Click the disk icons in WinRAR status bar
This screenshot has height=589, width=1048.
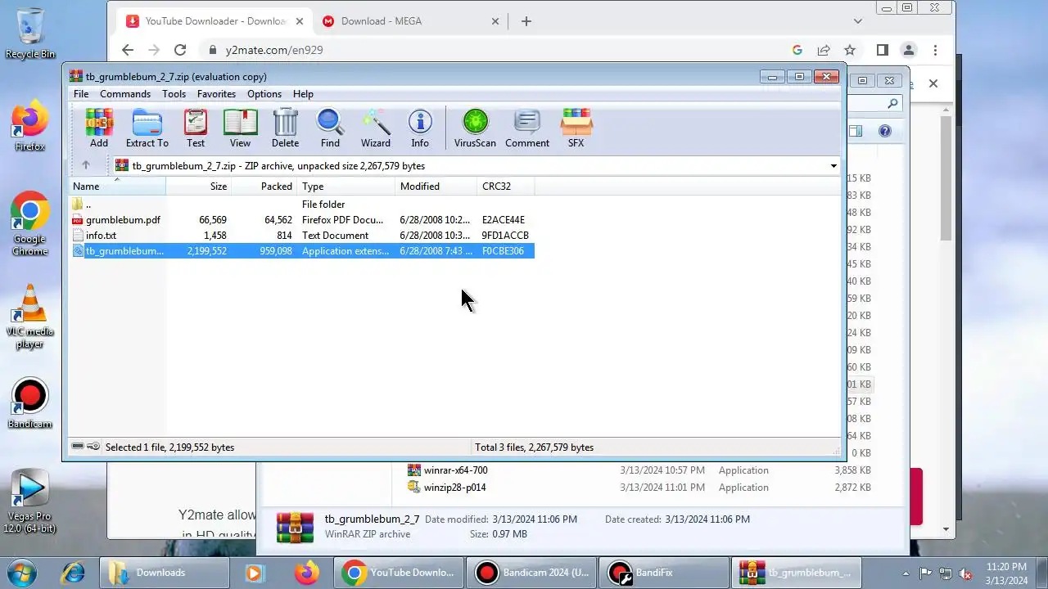pos(85,447)
